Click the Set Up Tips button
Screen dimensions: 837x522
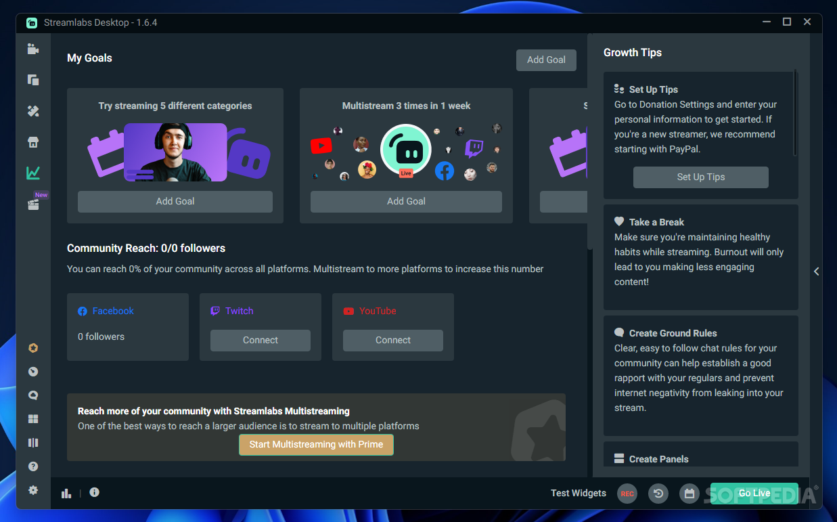pos(701,177)
